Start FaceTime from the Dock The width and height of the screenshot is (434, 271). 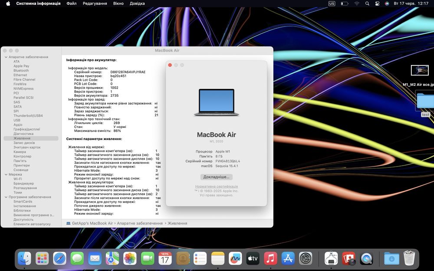click(x=148, y=258)
